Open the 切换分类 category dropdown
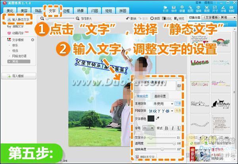 click(x=219, y=17)
